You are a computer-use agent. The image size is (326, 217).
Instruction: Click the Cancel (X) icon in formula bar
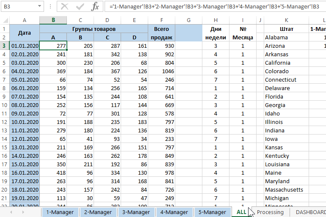tap(64, 6)
